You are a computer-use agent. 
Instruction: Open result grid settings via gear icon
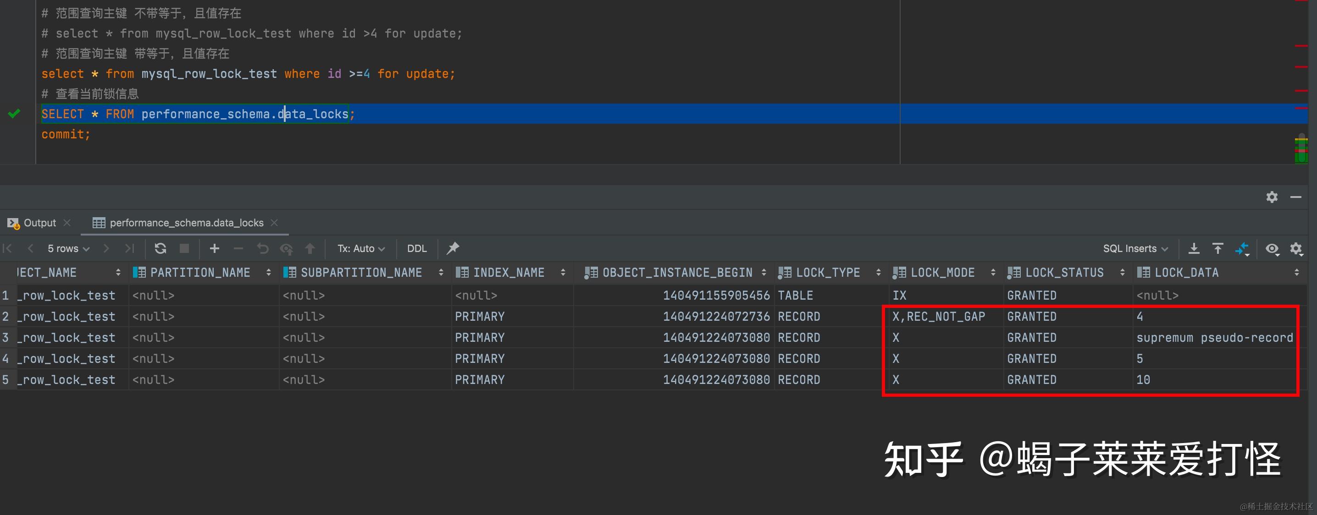(1297, 249)
